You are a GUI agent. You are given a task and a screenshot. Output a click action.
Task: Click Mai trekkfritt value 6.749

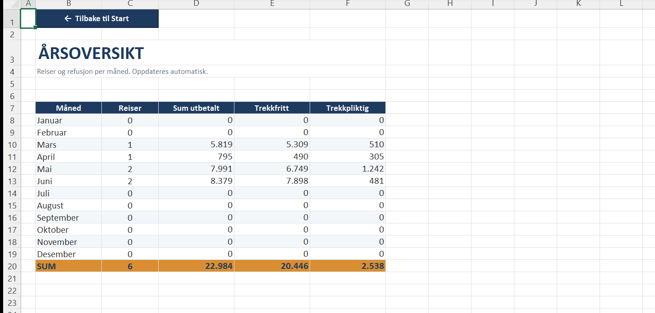(x=272, y=169)
